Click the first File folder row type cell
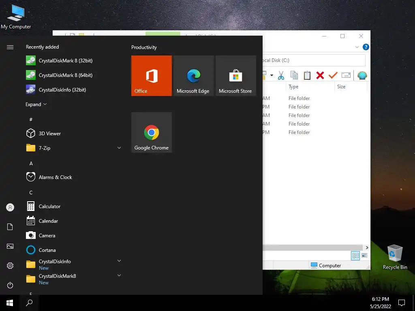The height and width of the screenshot is (311, 415). pos(299,98)
